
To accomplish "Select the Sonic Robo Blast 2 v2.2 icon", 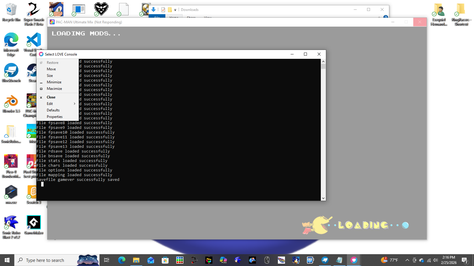I will click(x=11, y=227).
